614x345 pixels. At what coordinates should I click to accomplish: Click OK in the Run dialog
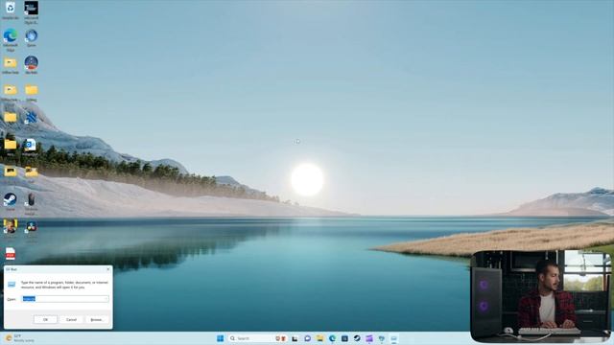(45, 319)
